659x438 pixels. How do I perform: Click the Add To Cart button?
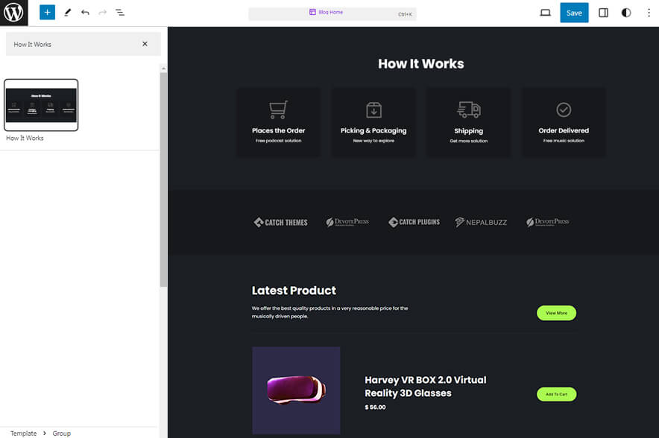click(x=556, y=394)
